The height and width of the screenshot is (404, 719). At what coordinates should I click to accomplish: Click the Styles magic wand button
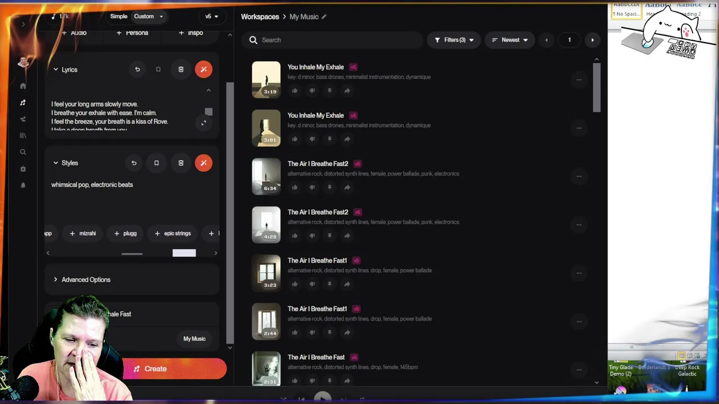(203, 163)
